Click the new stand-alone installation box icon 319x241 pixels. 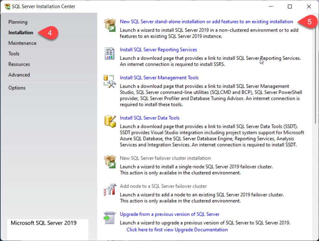pyautogui.click(x=110, y=25)
